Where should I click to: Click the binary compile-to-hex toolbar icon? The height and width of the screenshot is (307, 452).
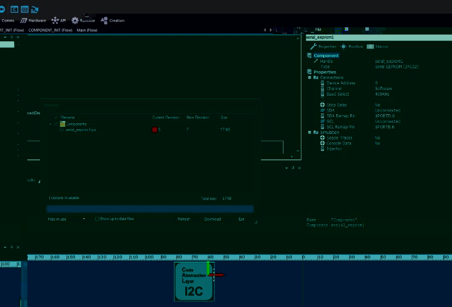(x=24, y=9)
